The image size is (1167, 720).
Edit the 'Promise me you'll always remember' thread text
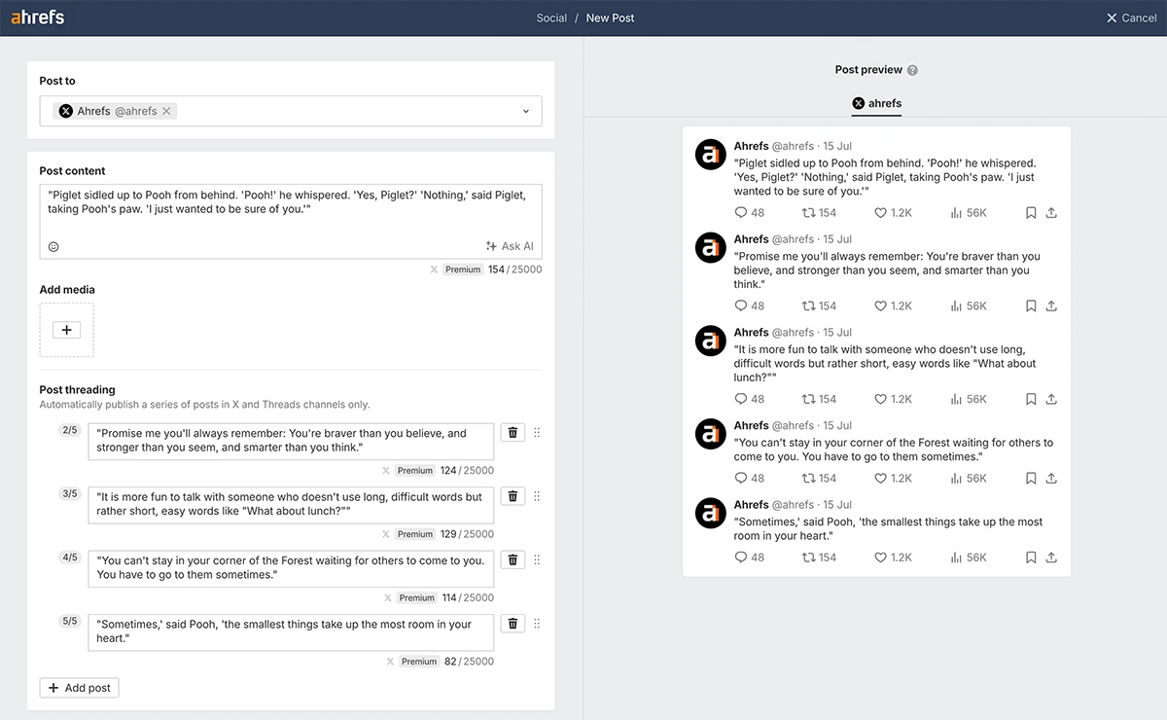291,441
